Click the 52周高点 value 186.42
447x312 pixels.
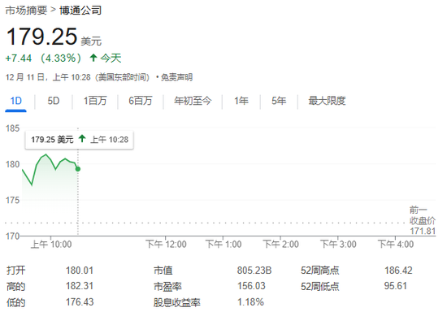[x=398, y=271]
